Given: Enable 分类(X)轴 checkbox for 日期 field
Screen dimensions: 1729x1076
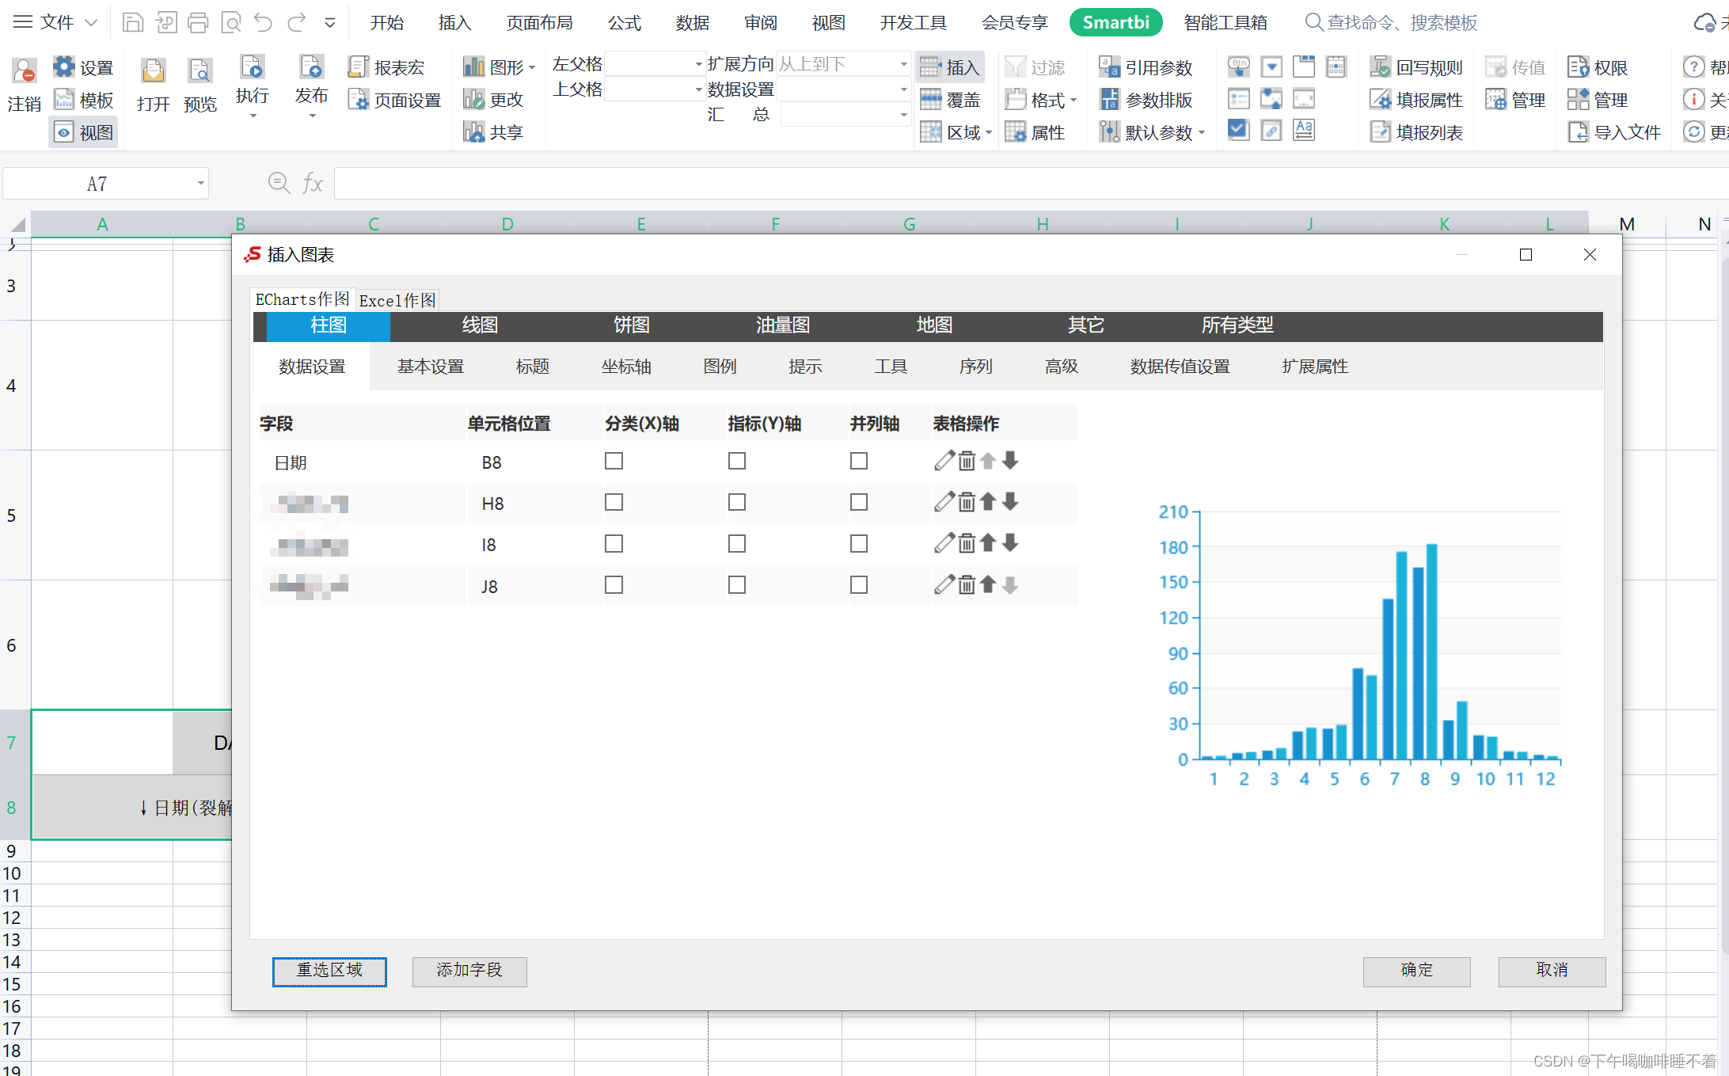Looking at the screenshot, I should (614, 461).
